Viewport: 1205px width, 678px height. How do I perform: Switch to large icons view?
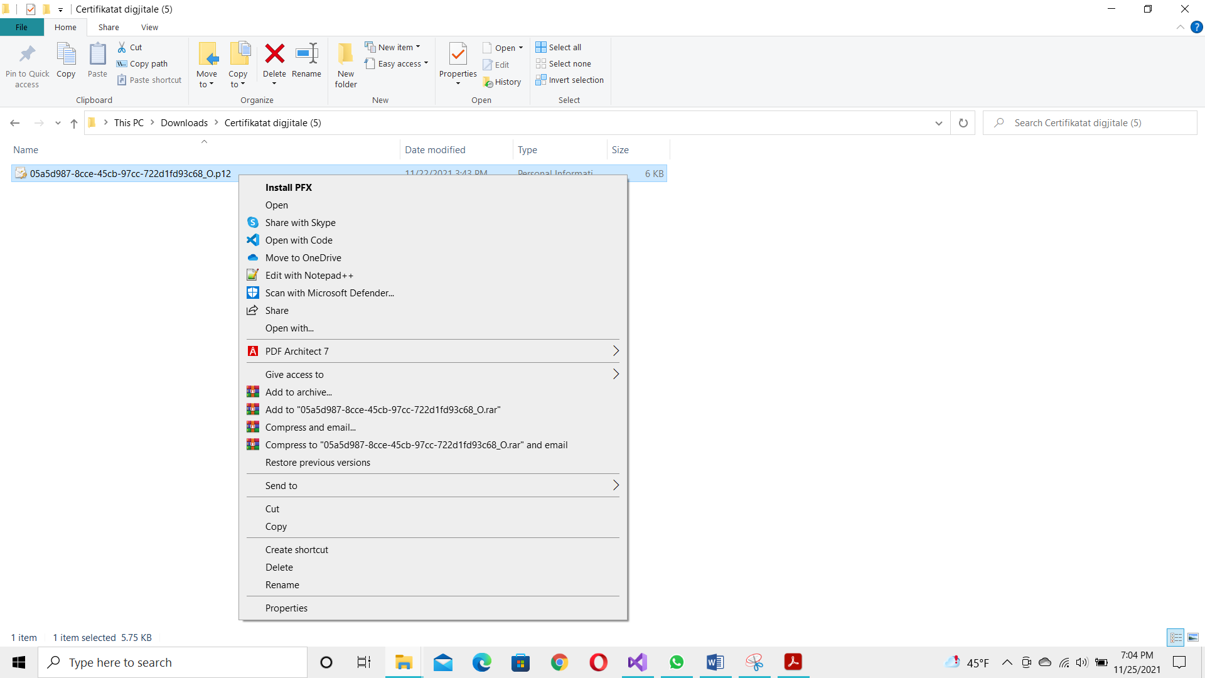click(x=1193, y=637)
